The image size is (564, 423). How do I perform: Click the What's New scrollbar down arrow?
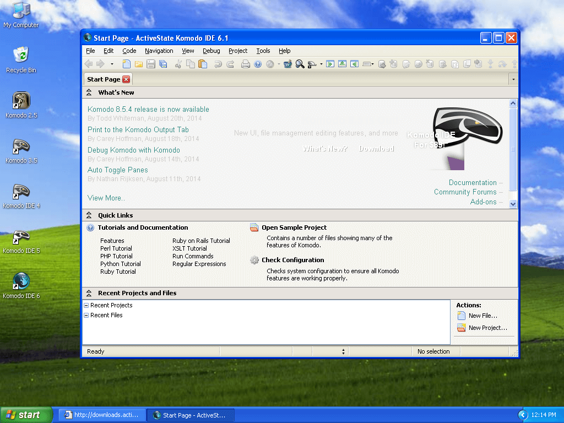point(513,204)
